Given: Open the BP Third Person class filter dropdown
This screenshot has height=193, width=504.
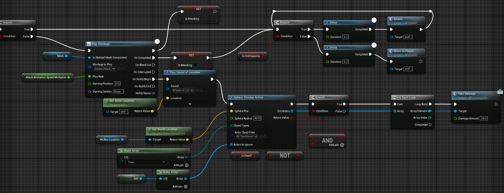Looking at the screenshot, I should pos(247,137).
